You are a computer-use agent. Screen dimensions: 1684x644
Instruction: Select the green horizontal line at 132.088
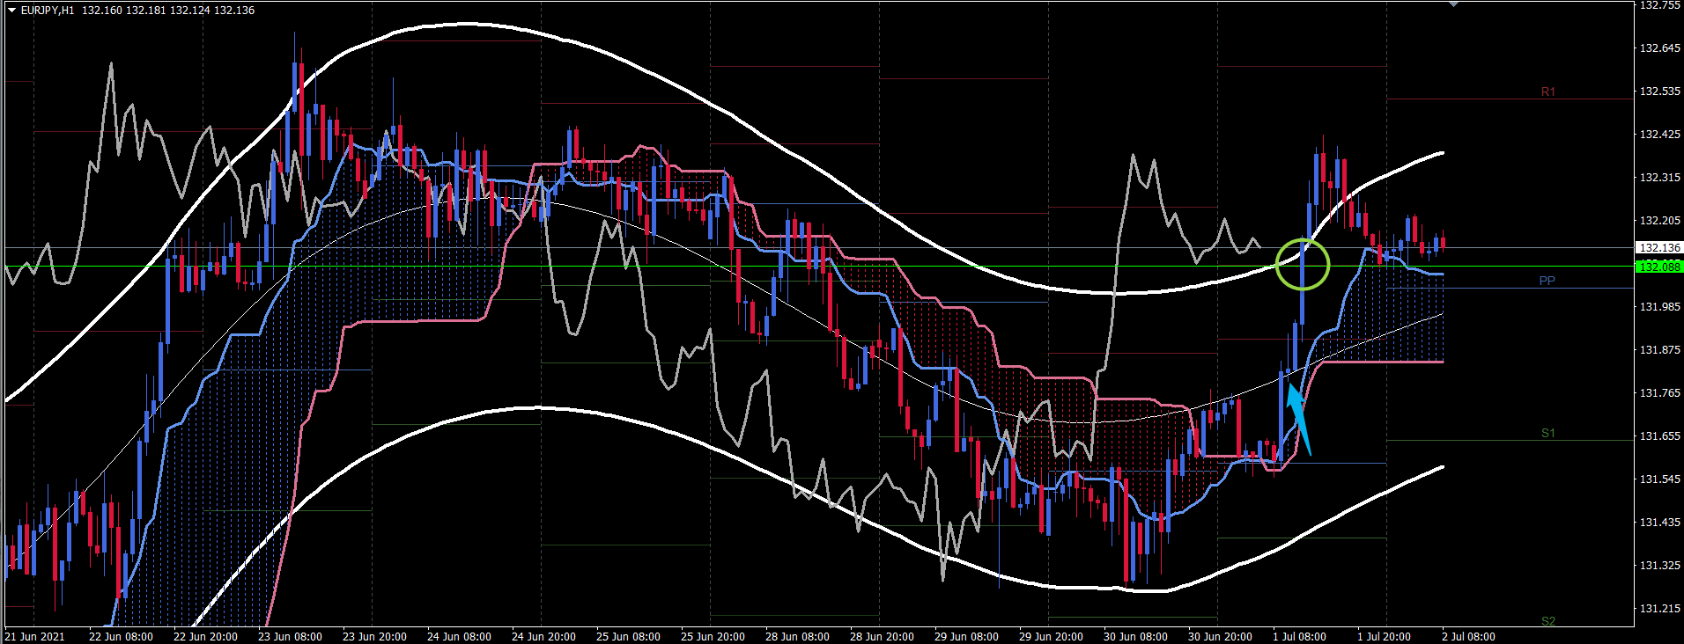click(705, 266)
